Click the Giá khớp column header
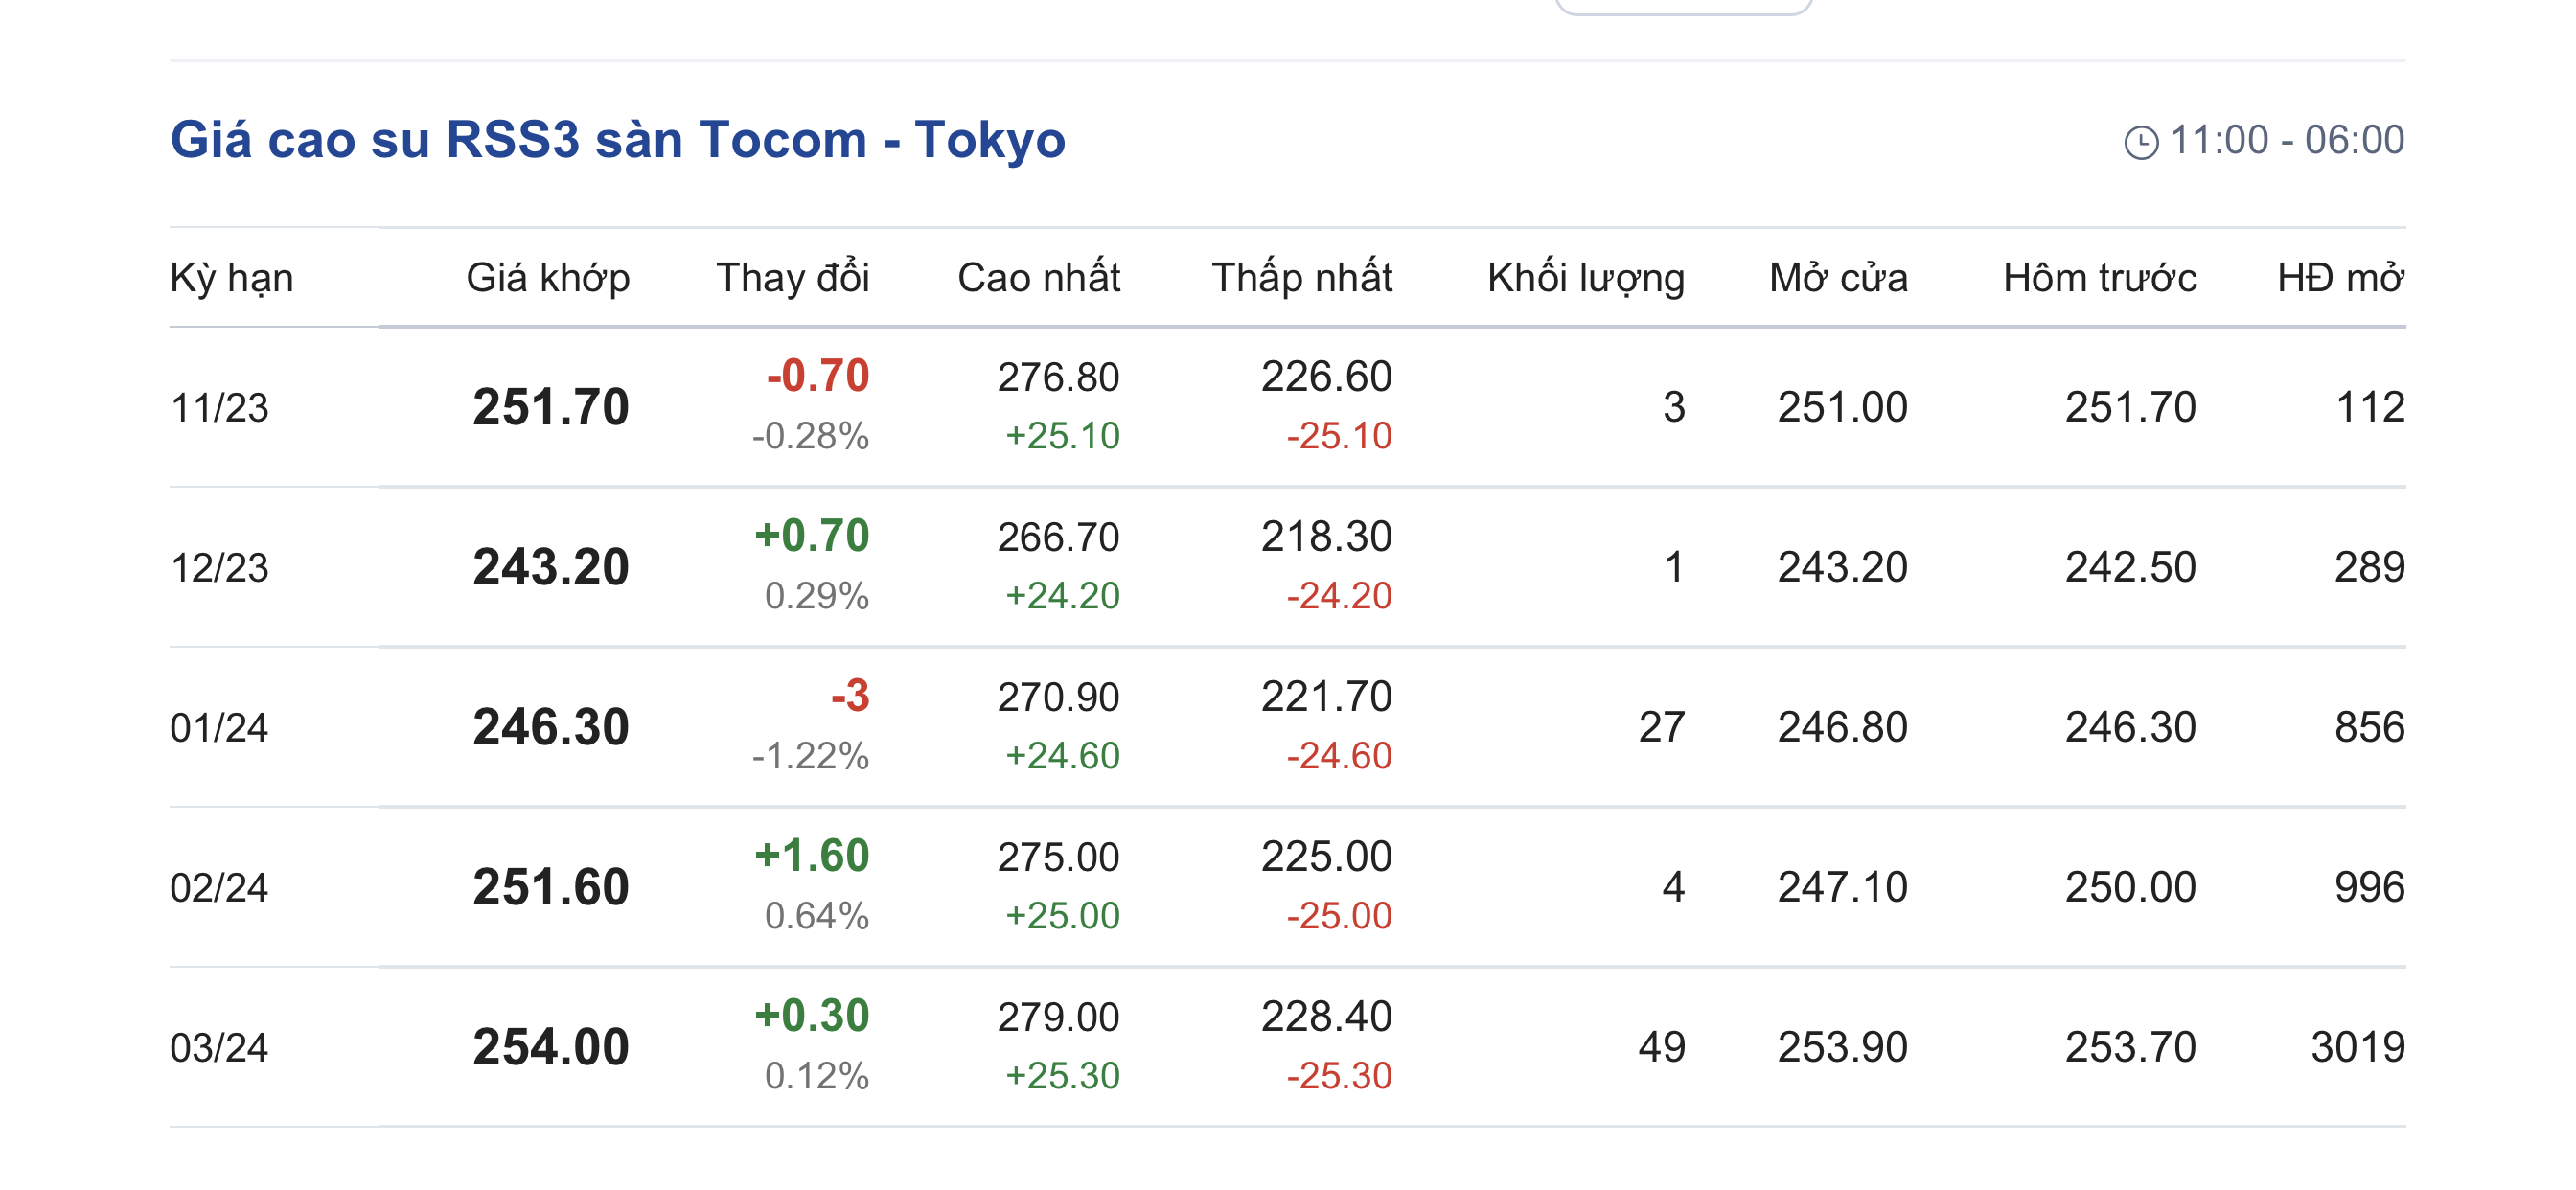Screen dimensions: 2576x1190 tap(548, 277)
